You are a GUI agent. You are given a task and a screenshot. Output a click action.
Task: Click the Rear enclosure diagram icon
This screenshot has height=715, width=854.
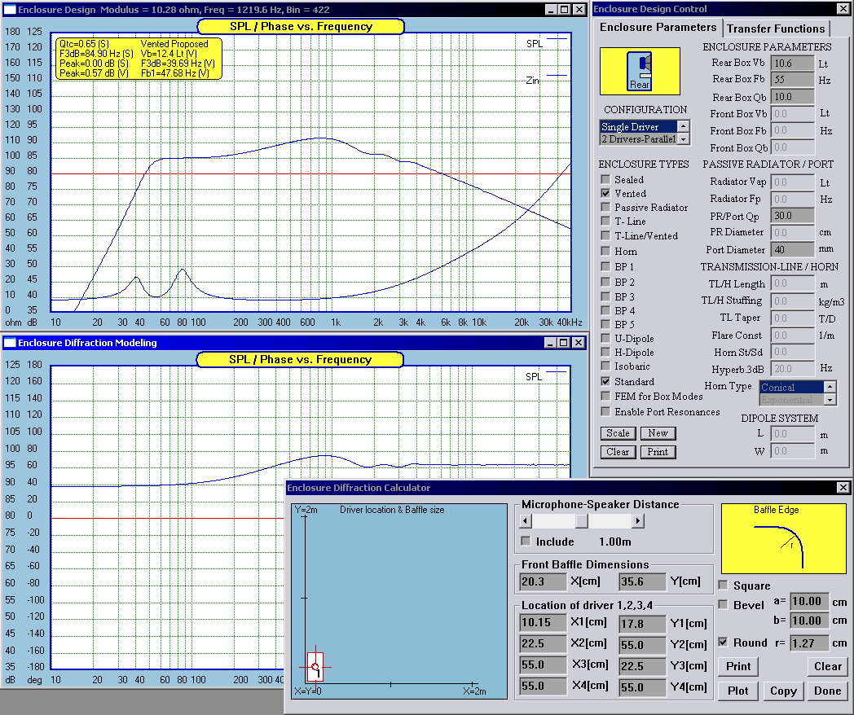[x=640, y=71]
